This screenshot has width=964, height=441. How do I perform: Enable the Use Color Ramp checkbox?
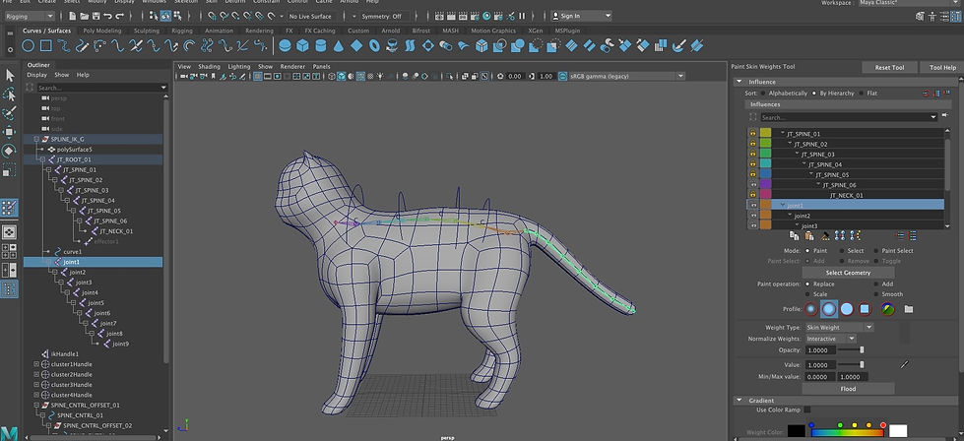(807, 409)
